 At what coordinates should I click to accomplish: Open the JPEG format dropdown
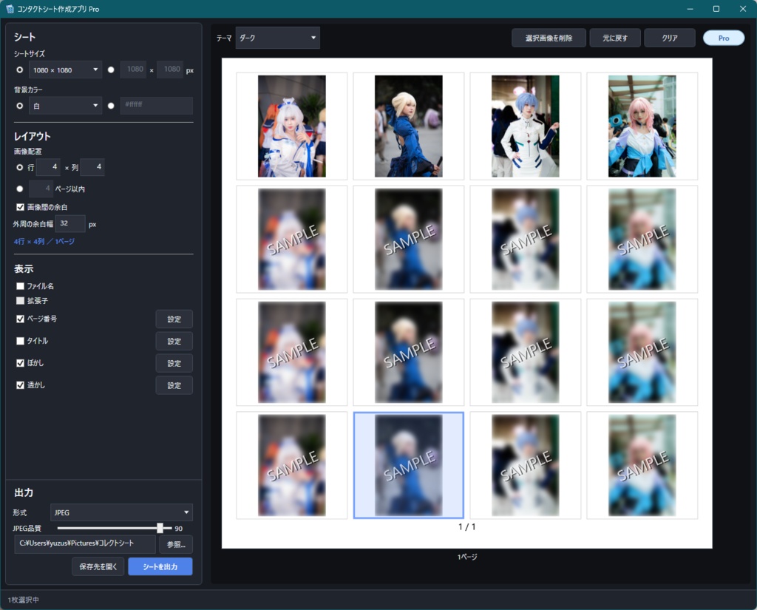pos(121,512)
